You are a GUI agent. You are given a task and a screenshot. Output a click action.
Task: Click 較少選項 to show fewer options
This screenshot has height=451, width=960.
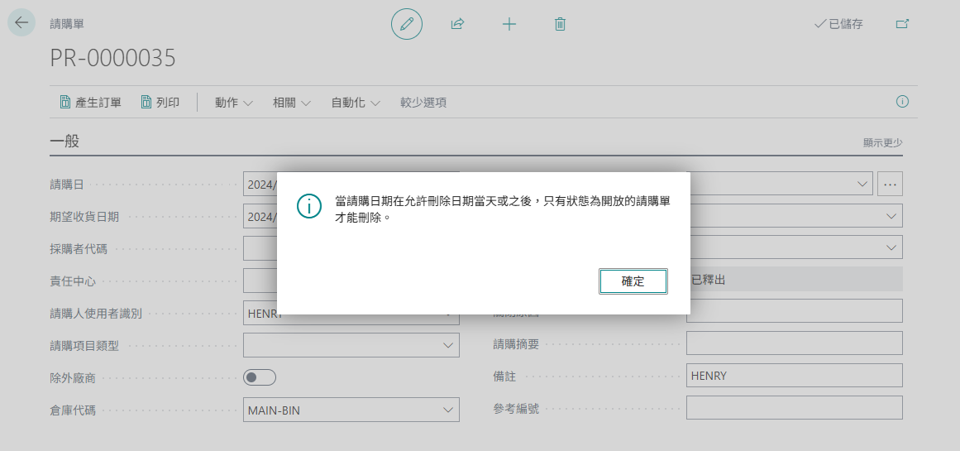[423, 103]
